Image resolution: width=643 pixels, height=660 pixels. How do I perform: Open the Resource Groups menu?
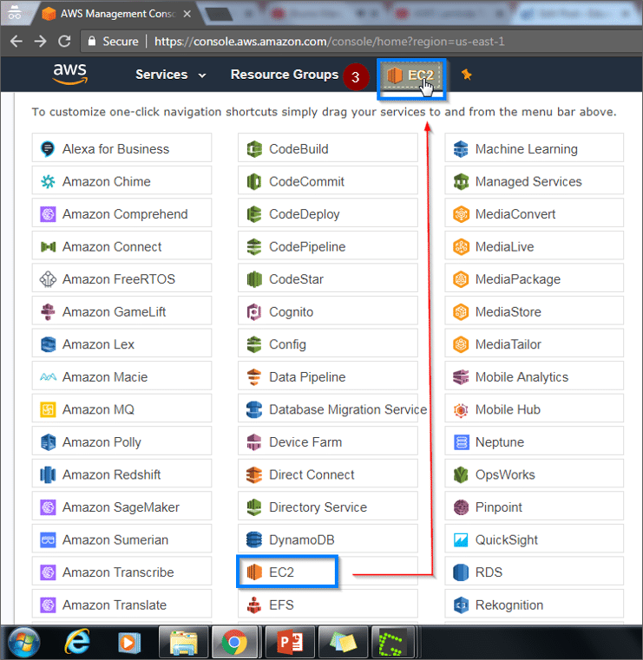pos(285,75)
